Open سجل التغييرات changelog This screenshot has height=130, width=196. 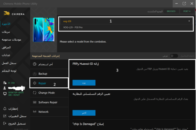pyautogui.click(x=17, y=116)
